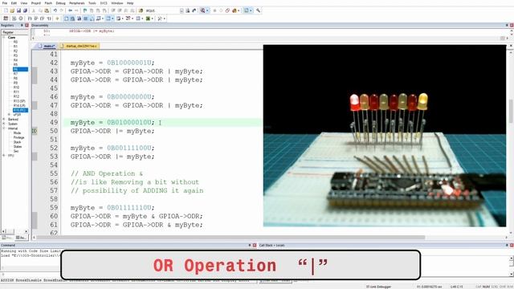Switch to the startup file editor tab
The height and width of the screenshot is (289, 514).
(79, 46)
